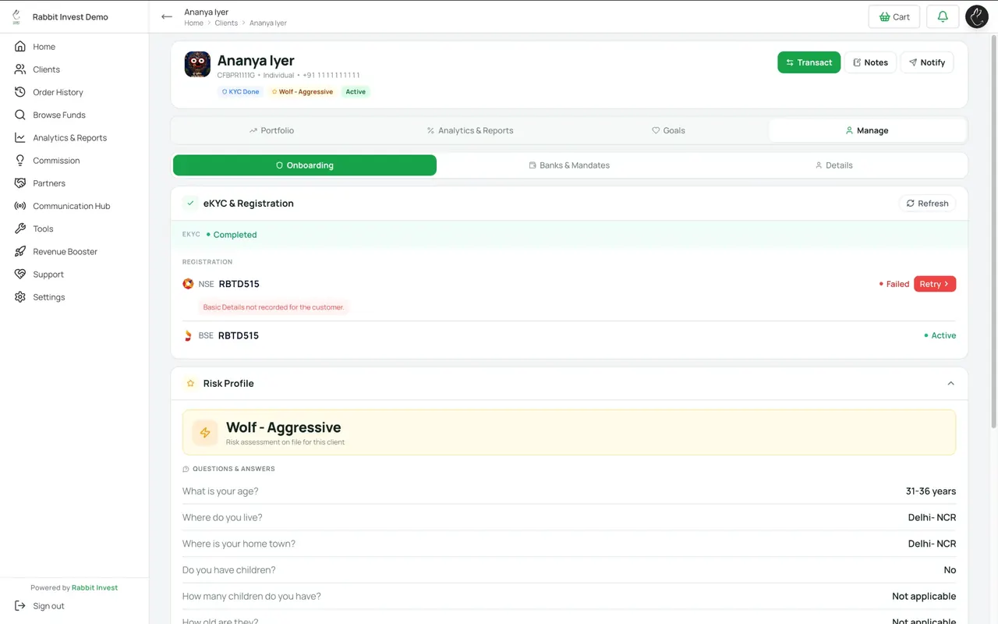Click the KYC Done badge

point(240,92)
